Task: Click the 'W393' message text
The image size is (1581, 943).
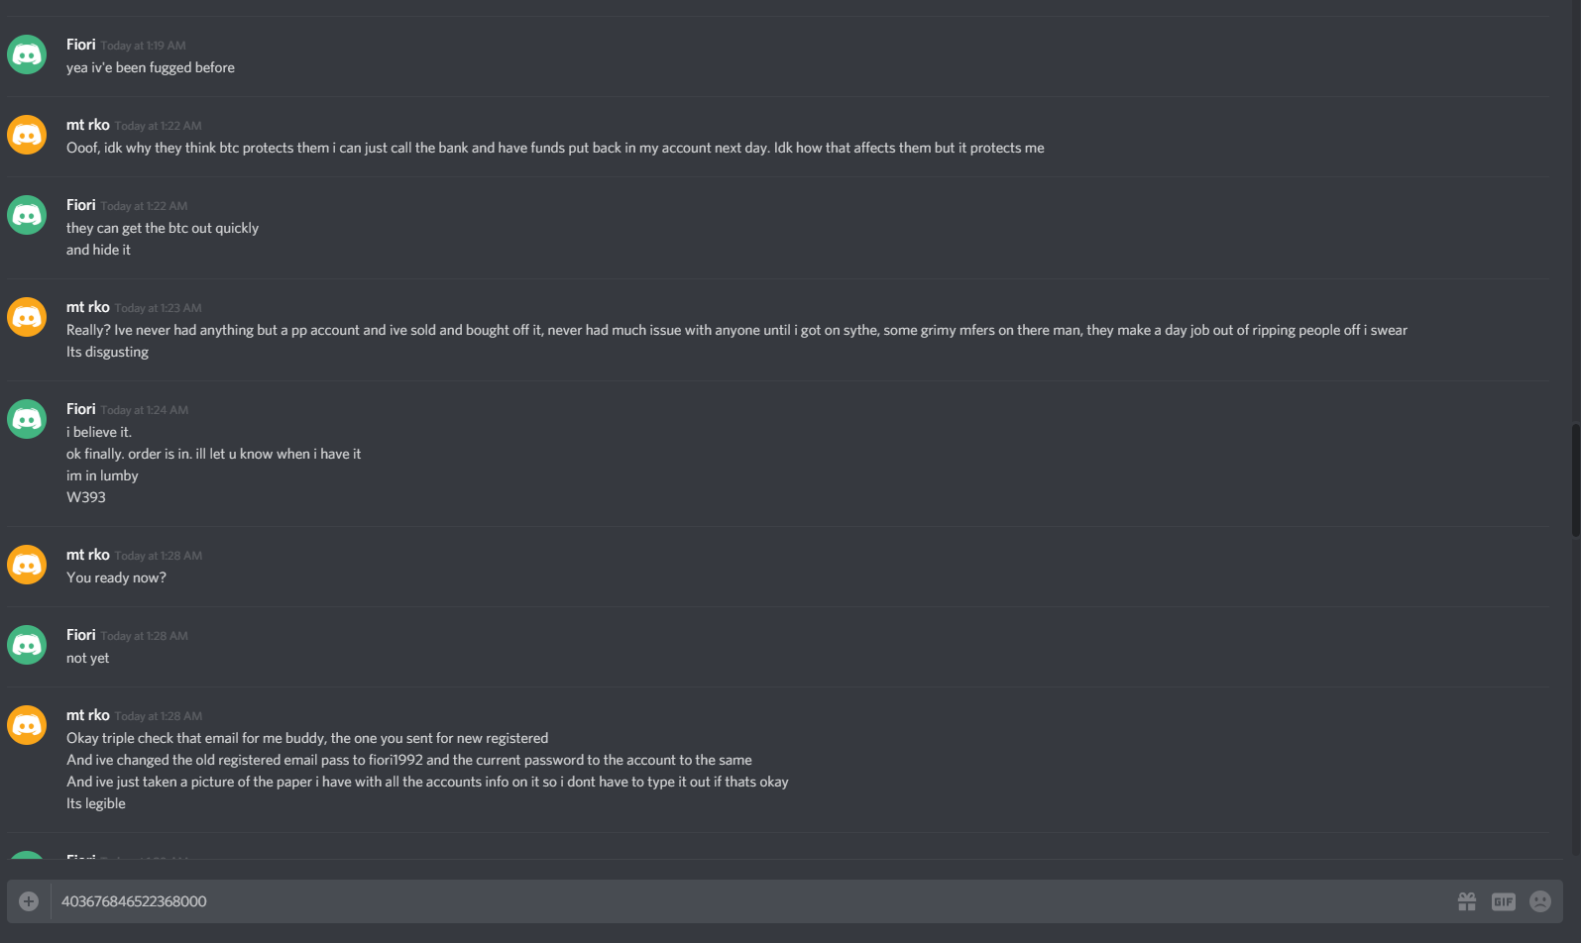Action: pyautogui.click(x=85, y=497)
